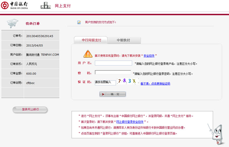Click the shopping cart icon
Image resolution: width=229 pixels, height=147 pixels.
[x=12, y=23]
